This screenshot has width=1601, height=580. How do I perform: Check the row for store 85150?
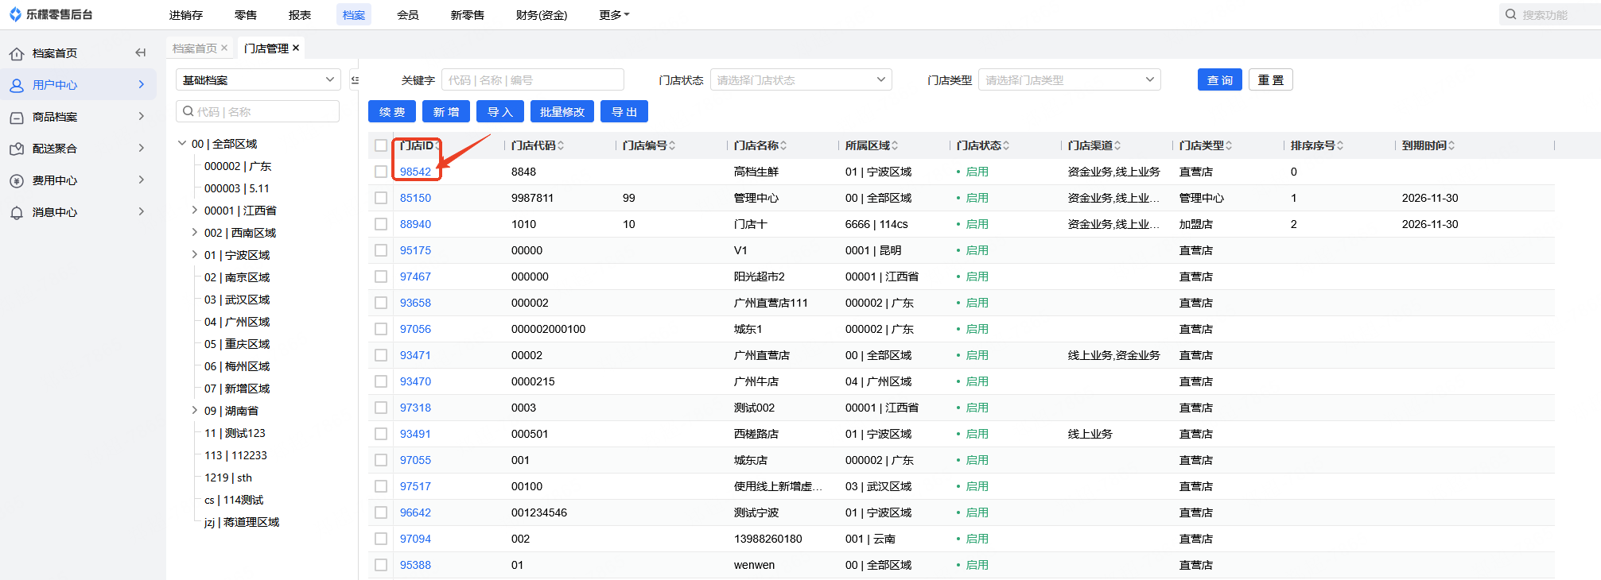[x=381, y=198]
